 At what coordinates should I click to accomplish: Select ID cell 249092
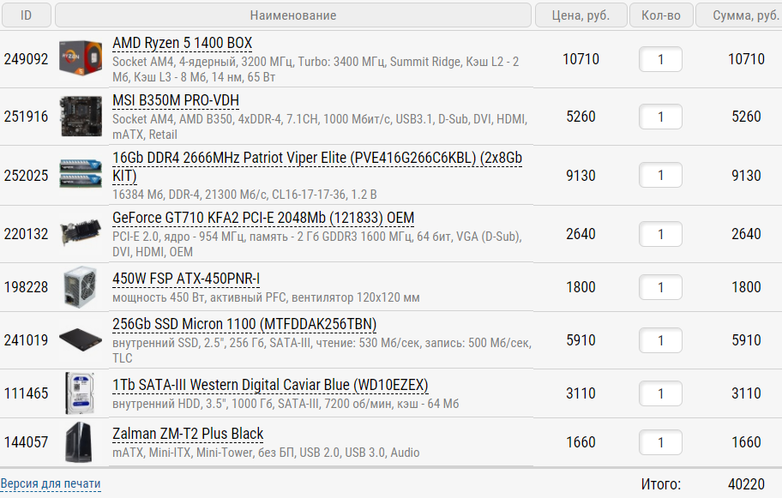click(26, 59)
